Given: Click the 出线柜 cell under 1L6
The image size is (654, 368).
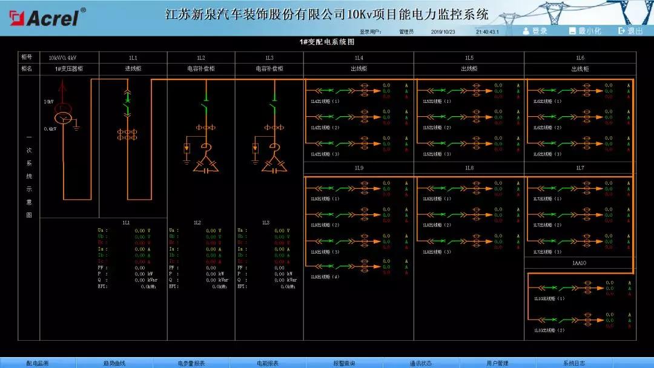Looking at the screenshot, I should [580, 69].
